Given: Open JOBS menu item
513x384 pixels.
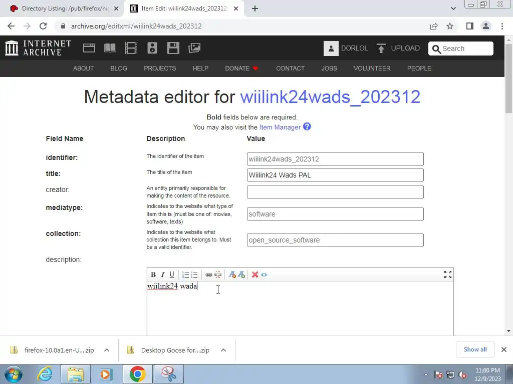Looking at the screenshot, I should pos(329,68).
